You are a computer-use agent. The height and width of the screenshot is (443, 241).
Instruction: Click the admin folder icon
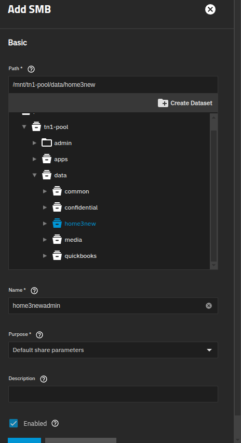click(x=47, y=143)
